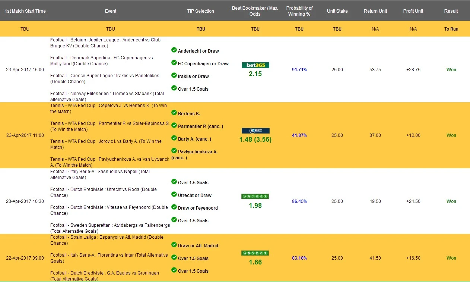Click check icon next to Barty A. (canc.)
Screen dimensions: 470x282
point(174,138)
